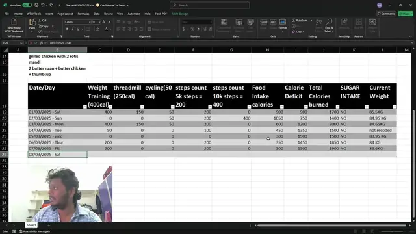This screenshot has height=234, width=416.
Task: Click the Clear eraser button
Action: click(x=298, y=32)
